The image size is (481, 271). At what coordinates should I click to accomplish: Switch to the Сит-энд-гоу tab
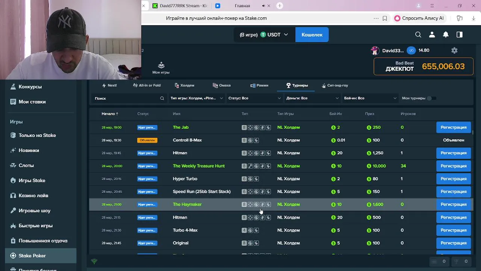pos(335,85)
